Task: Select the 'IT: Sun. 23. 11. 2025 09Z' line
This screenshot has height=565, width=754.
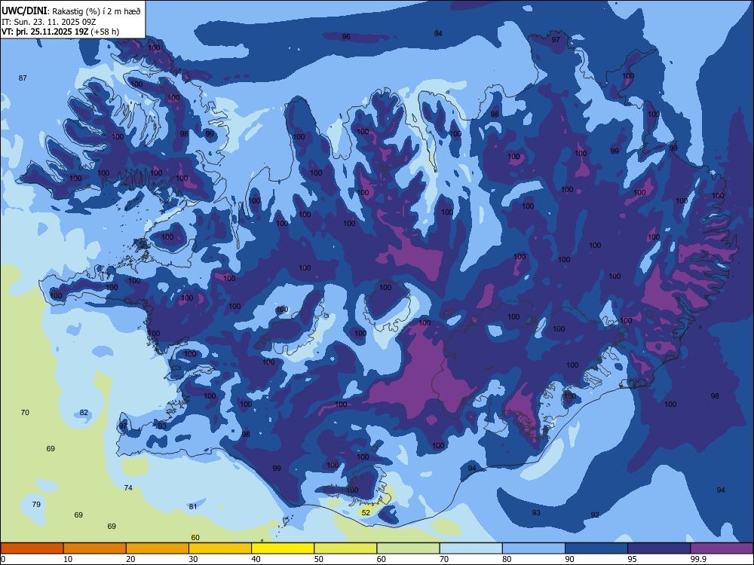Action: tap(48, 22)
